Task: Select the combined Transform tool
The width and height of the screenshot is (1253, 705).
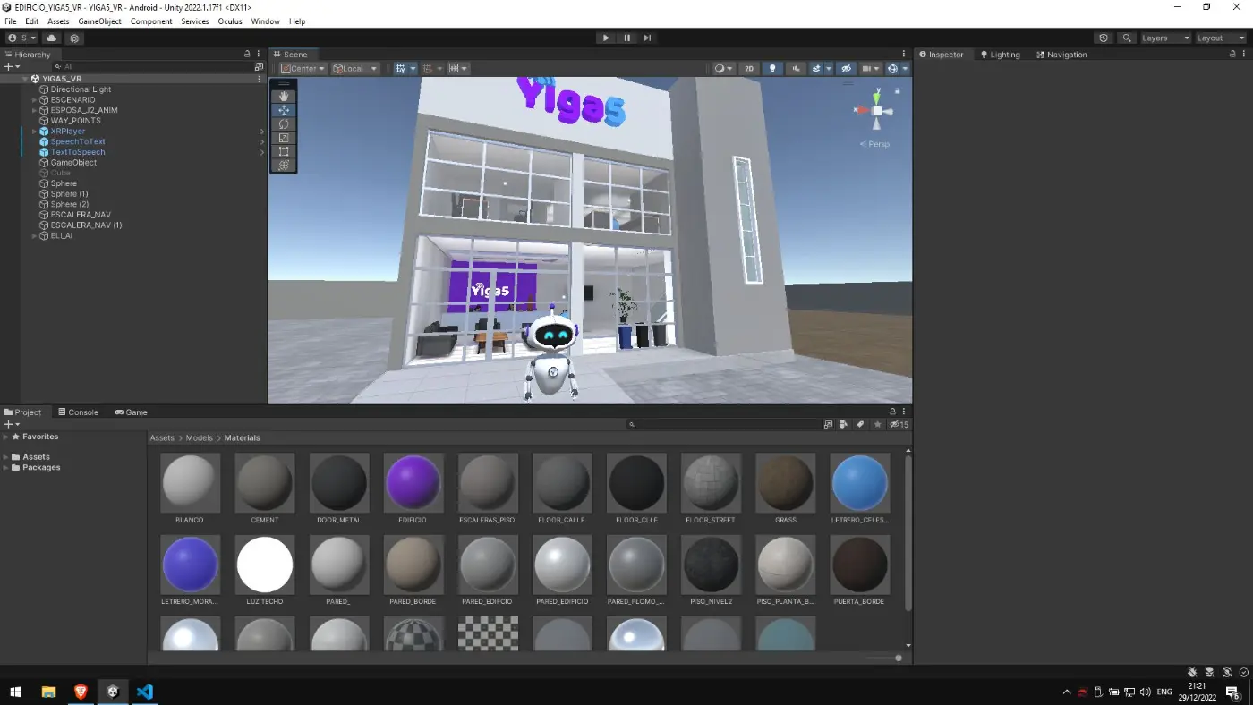Action: coord(284,165)
